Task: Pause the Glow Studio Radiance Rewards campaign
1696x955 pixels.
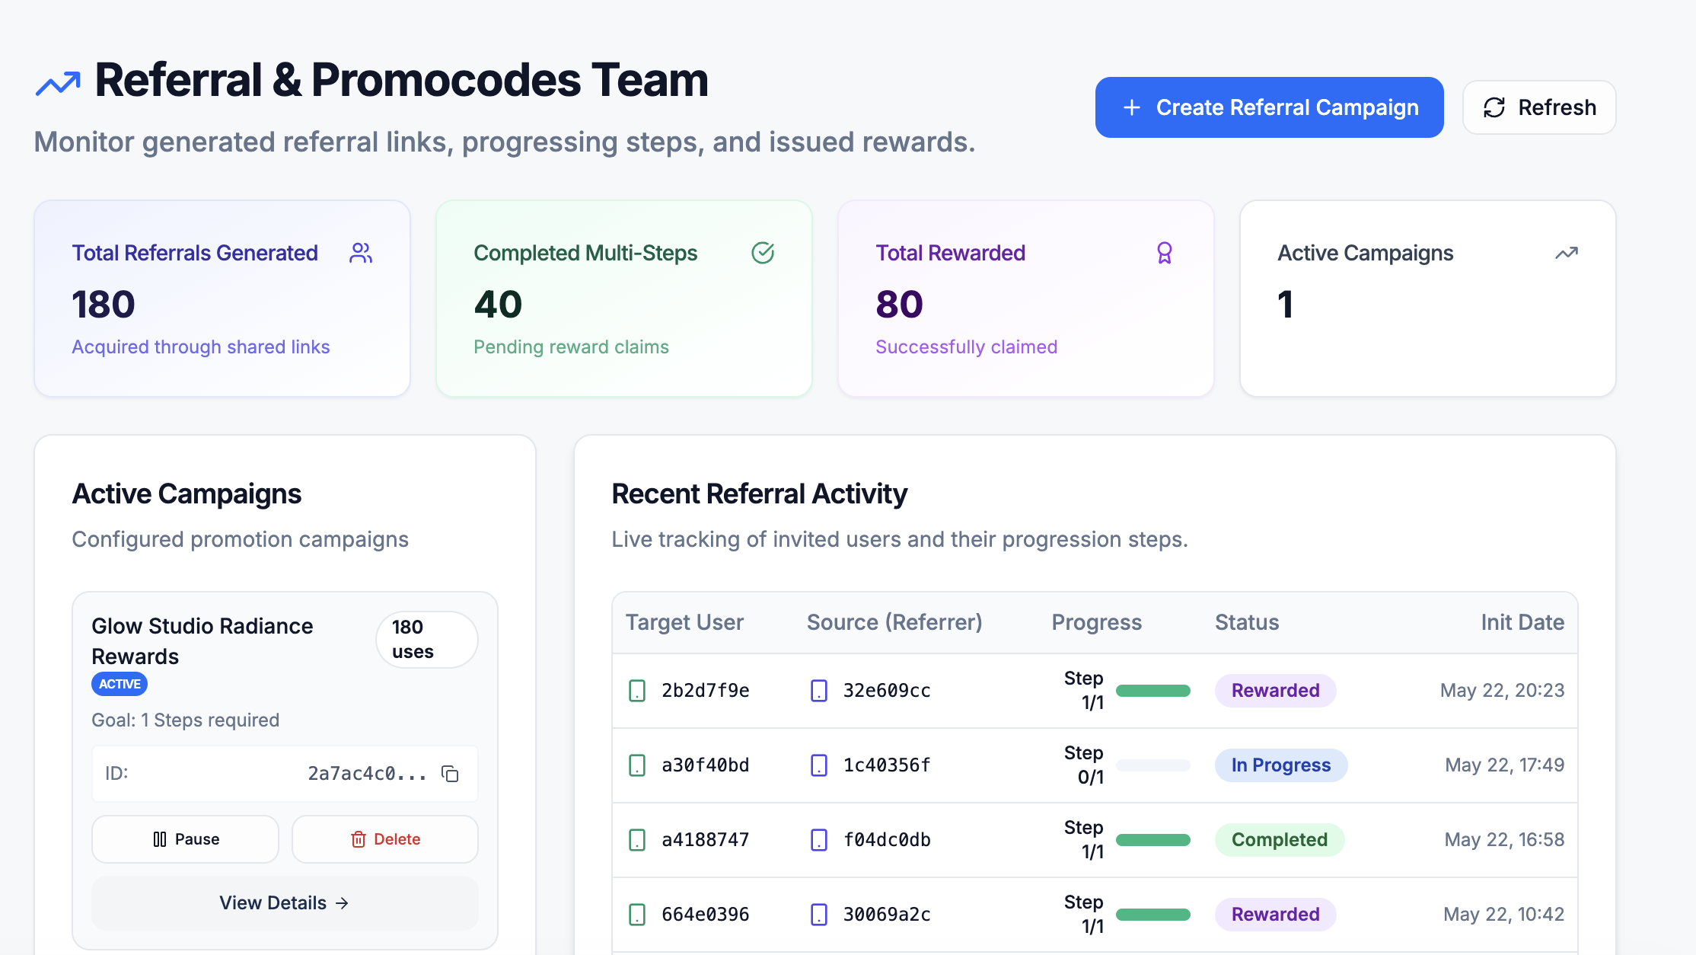Action: point(185,839)
